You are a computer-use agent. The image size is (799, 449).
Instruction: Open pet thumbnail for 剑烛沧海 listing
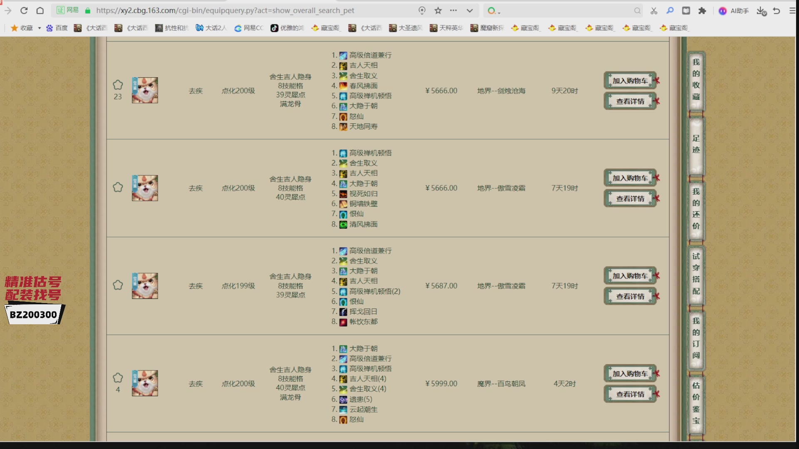tap(145, 90)
